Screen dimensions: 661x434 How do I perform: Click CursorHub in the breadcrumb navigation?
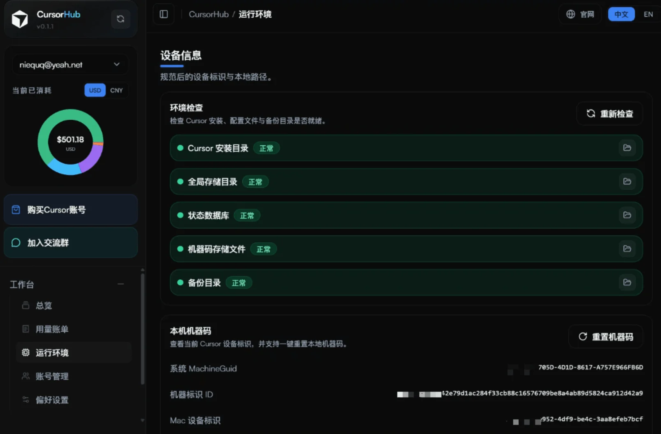(x=209, y=14)
